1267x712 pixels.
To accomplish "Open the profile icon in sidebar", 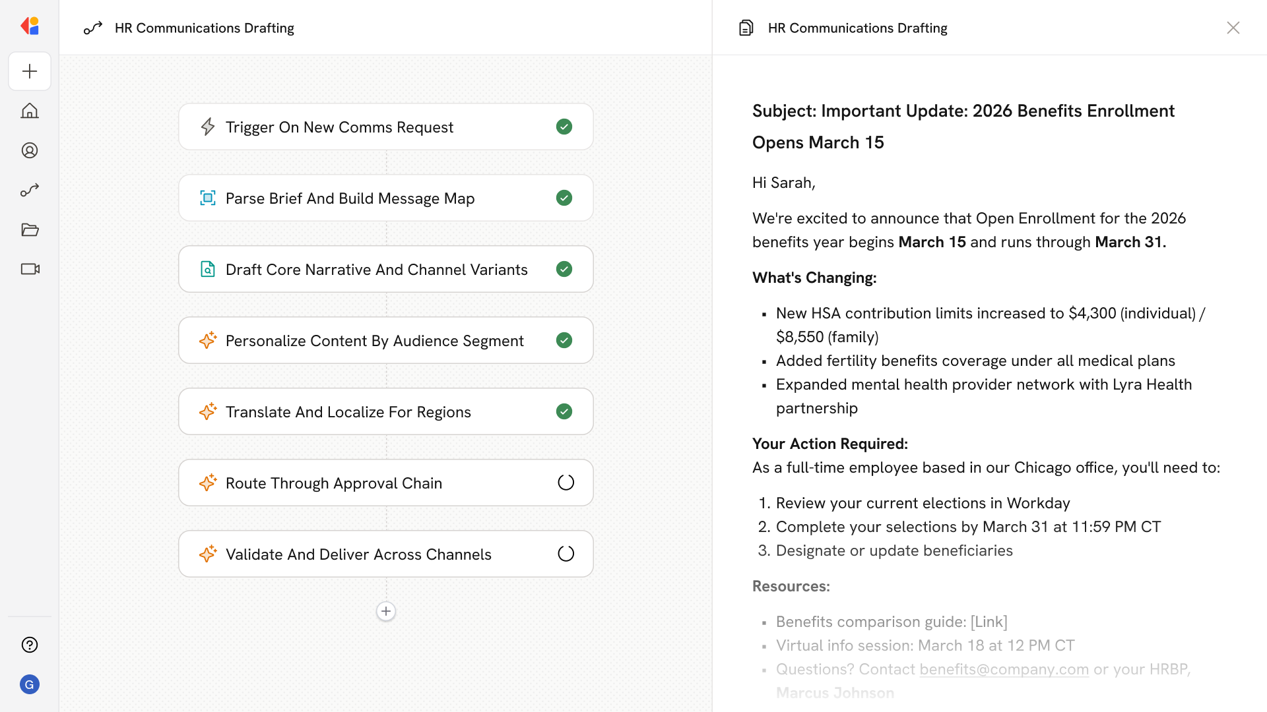I will point(30,150).
